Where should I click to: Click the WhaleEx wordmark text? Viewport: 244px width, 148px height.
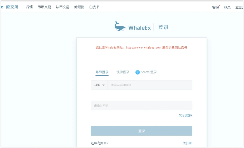click(x=140, y=28)
